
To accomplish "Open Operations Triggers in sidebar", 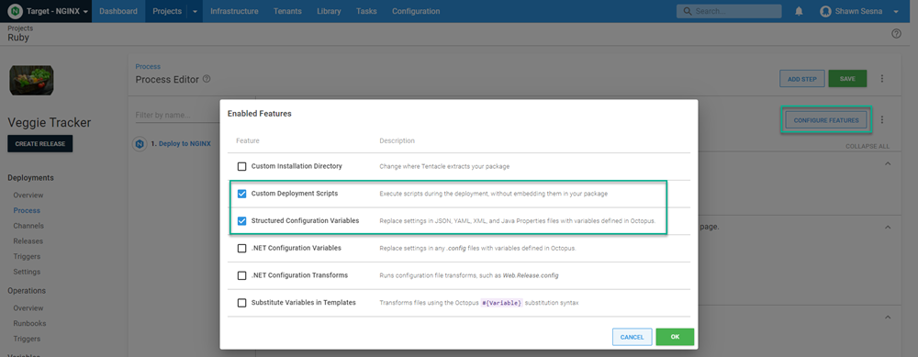I will [27, 339].
